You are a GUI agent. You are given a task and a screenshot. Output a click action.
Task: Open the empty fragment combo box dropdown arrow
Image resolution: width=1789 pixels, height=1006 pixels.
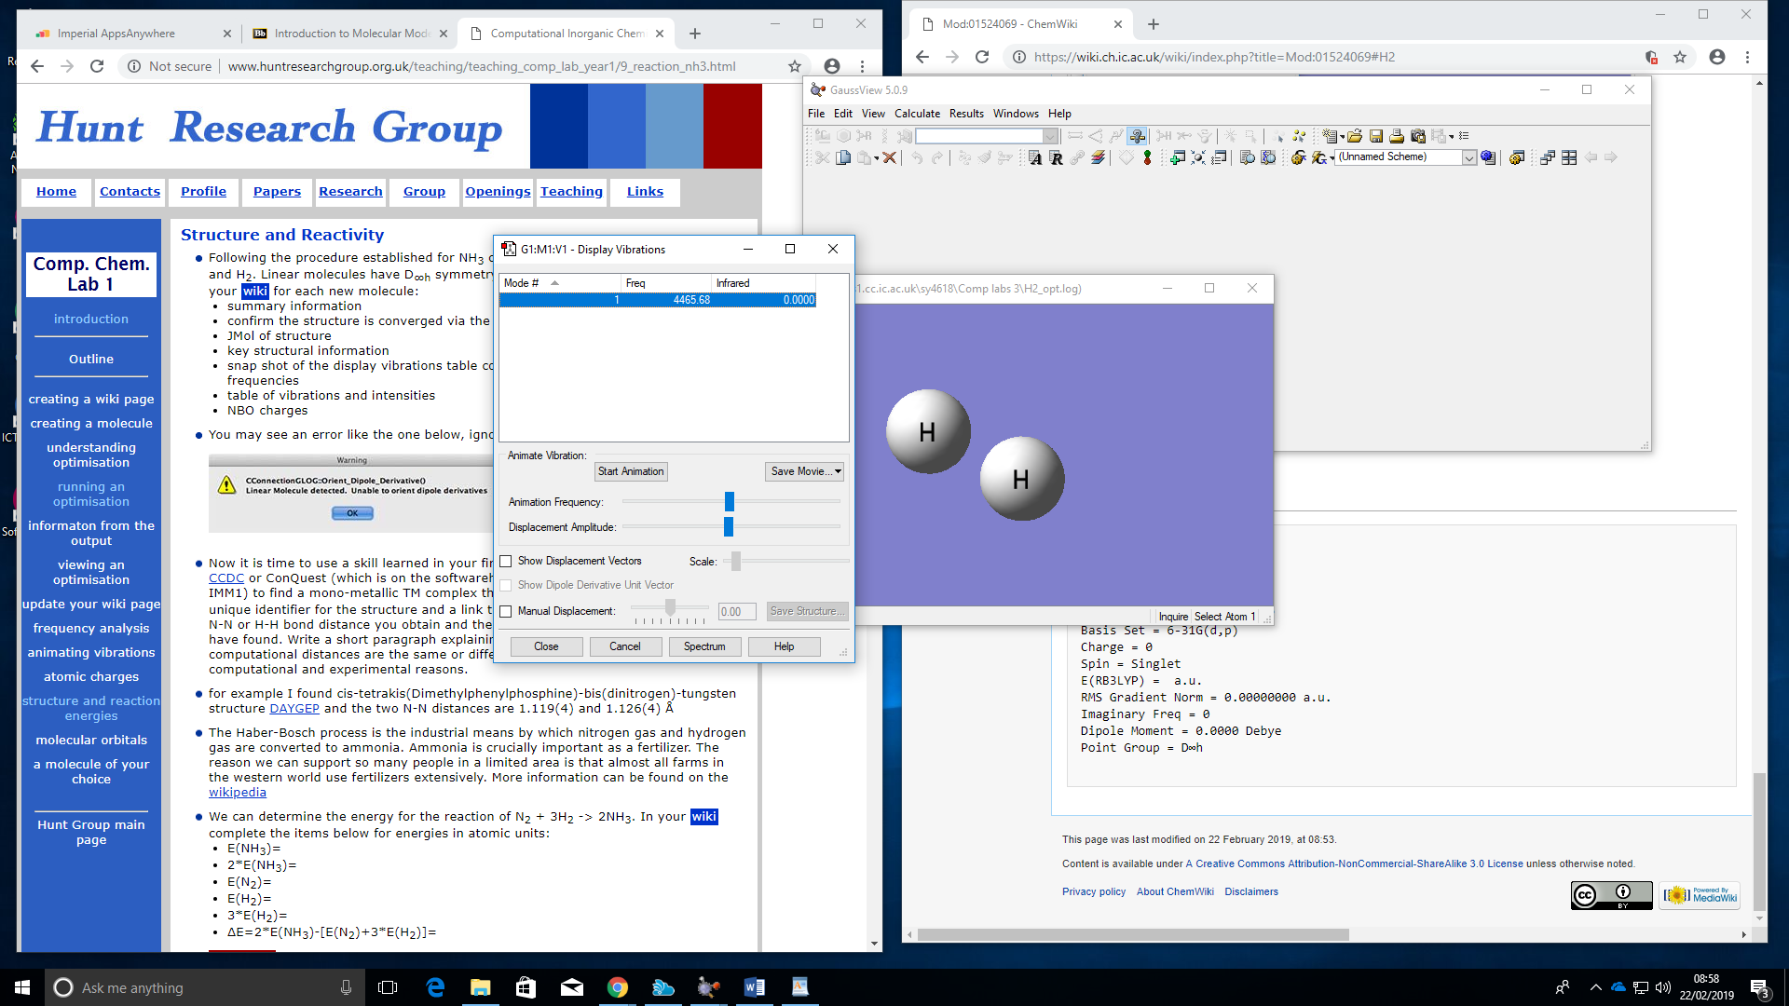click(x=1050, y=136)
